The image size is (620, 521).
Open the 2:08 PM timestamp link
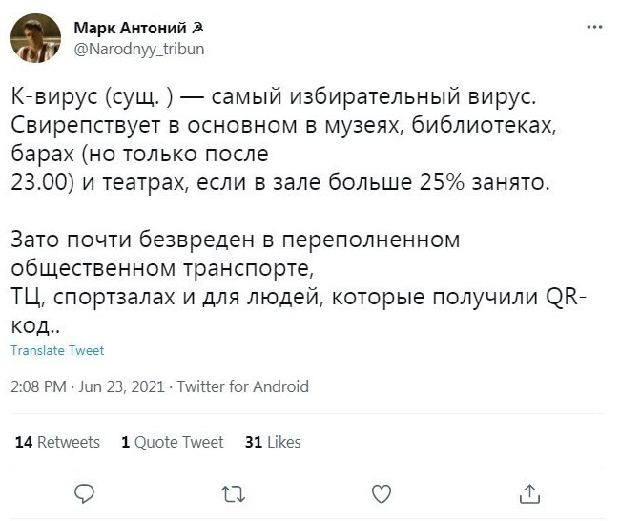point(38,386)
